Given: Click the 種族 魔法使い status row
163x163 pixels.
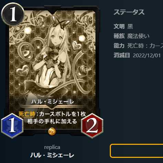Looking at the screenshot, I should (131, 36).
